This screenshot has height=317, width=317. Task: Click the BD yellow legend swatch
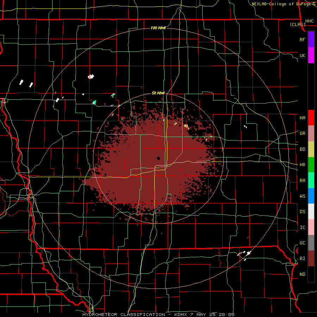[x=311, y=149]
